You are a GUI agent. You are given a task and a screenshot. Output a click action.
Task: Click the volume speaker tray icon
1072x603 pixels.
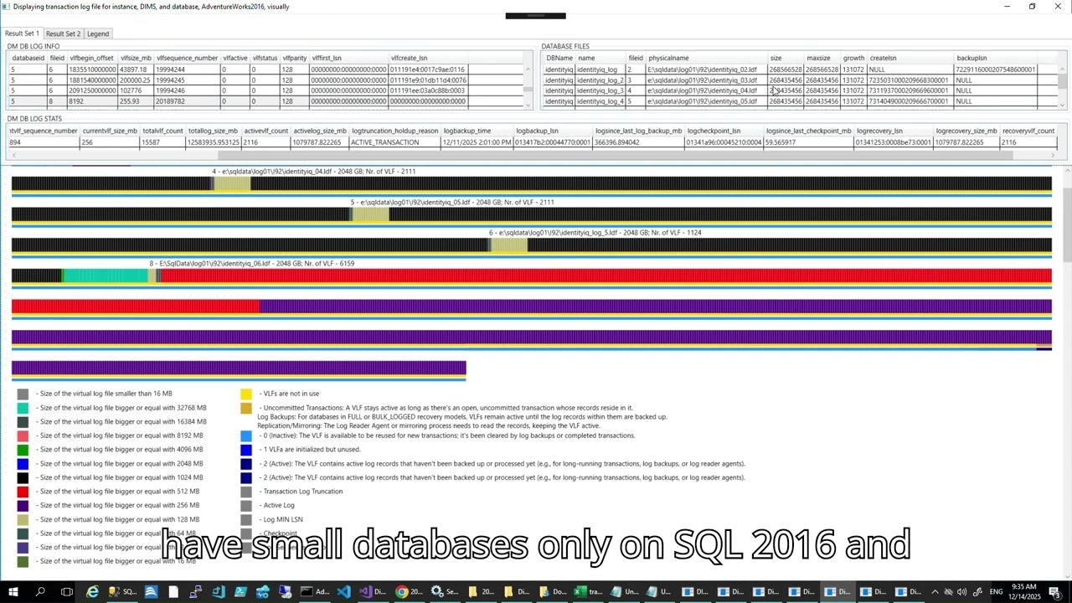pyautogui.click(x=961, y=592)
